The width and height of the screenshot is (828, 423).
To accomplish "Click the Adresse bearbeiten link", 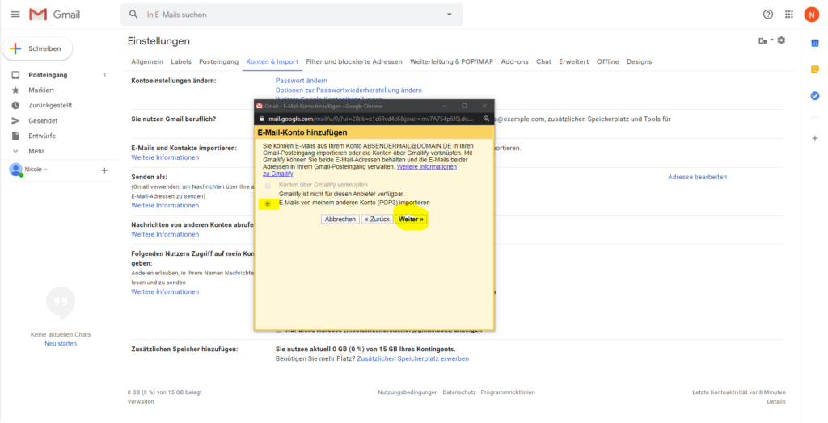I will pyautogui.click(x=697, y=178).
